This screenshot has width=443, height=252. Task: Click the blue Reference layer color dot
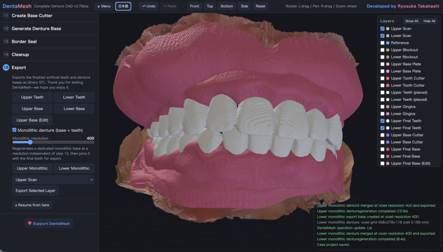point(387,43)
